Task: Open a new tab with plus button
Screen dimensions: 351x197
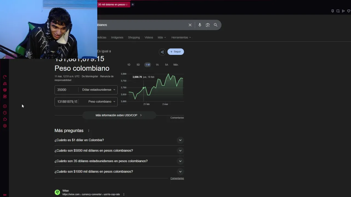Action: pyautogui.click(x=132, y=4)
